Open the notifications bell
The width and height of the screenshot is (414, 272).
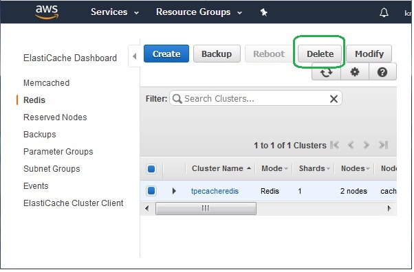click(384, 12)
